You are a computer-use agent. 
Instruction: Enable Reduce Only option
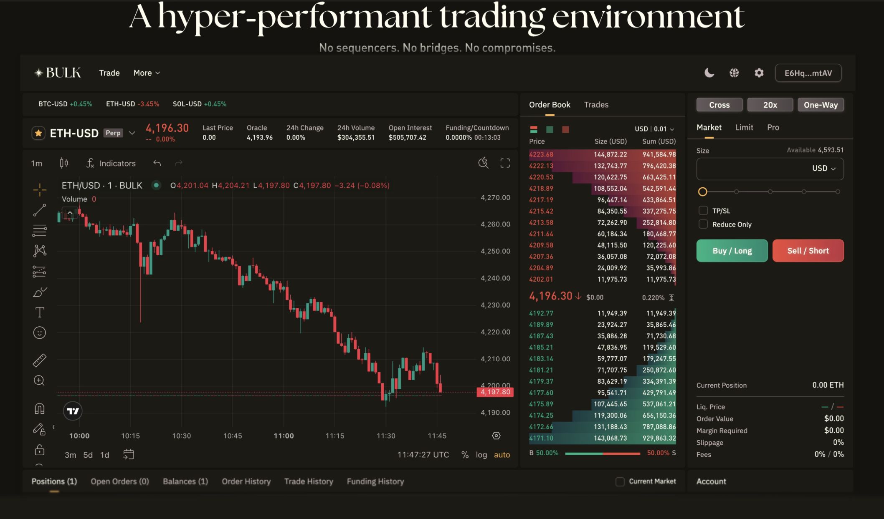click(703, 224)
